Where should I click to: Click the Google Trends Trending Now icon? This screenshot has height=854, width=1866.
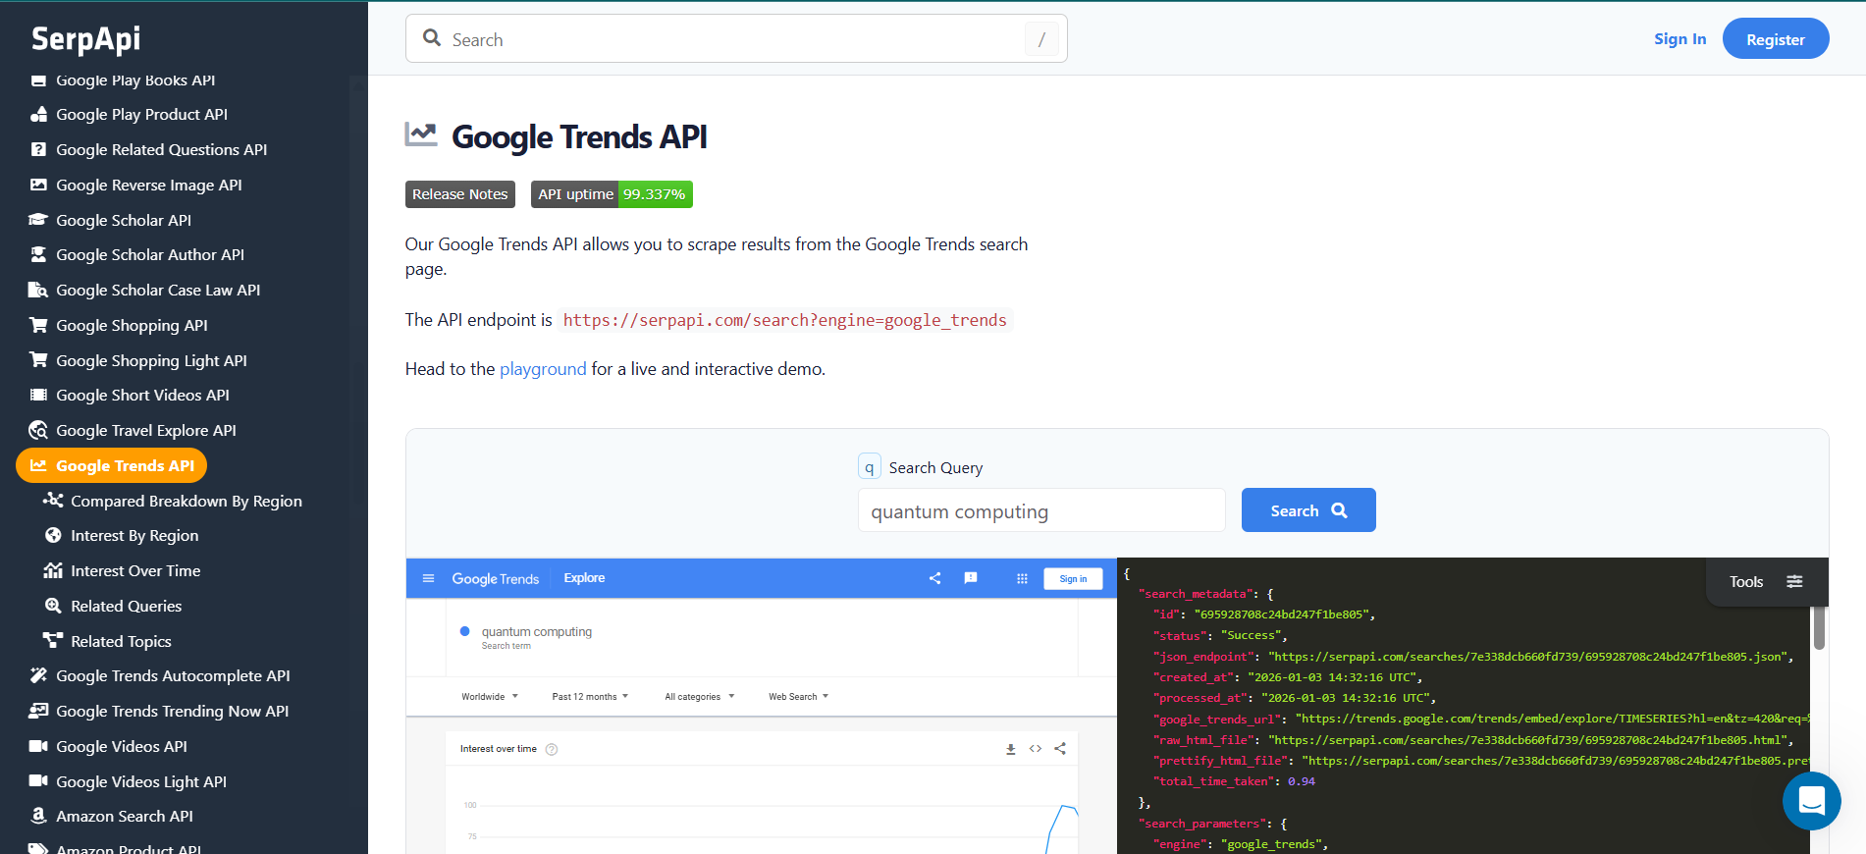tap(38, 711)
